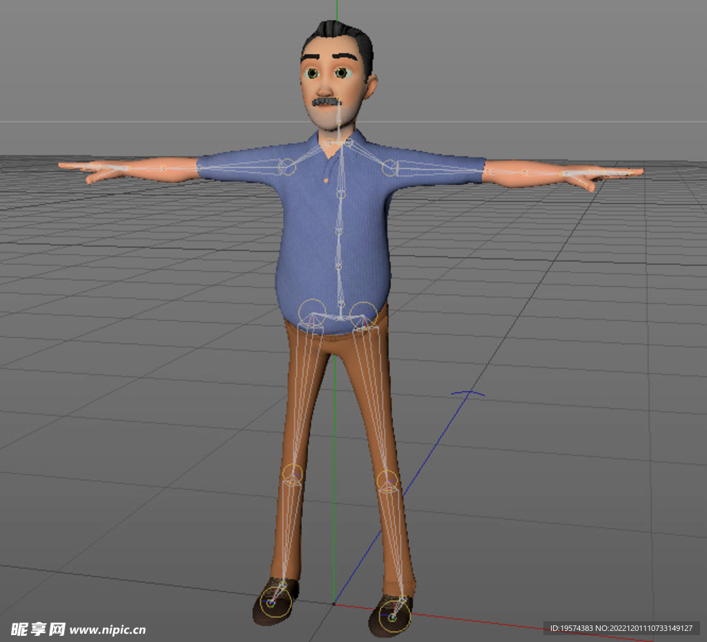Screen dimensions: 707x642
Task: Select the shoulder joint circle on viewer's left
Action: click(x=287, y=167)
